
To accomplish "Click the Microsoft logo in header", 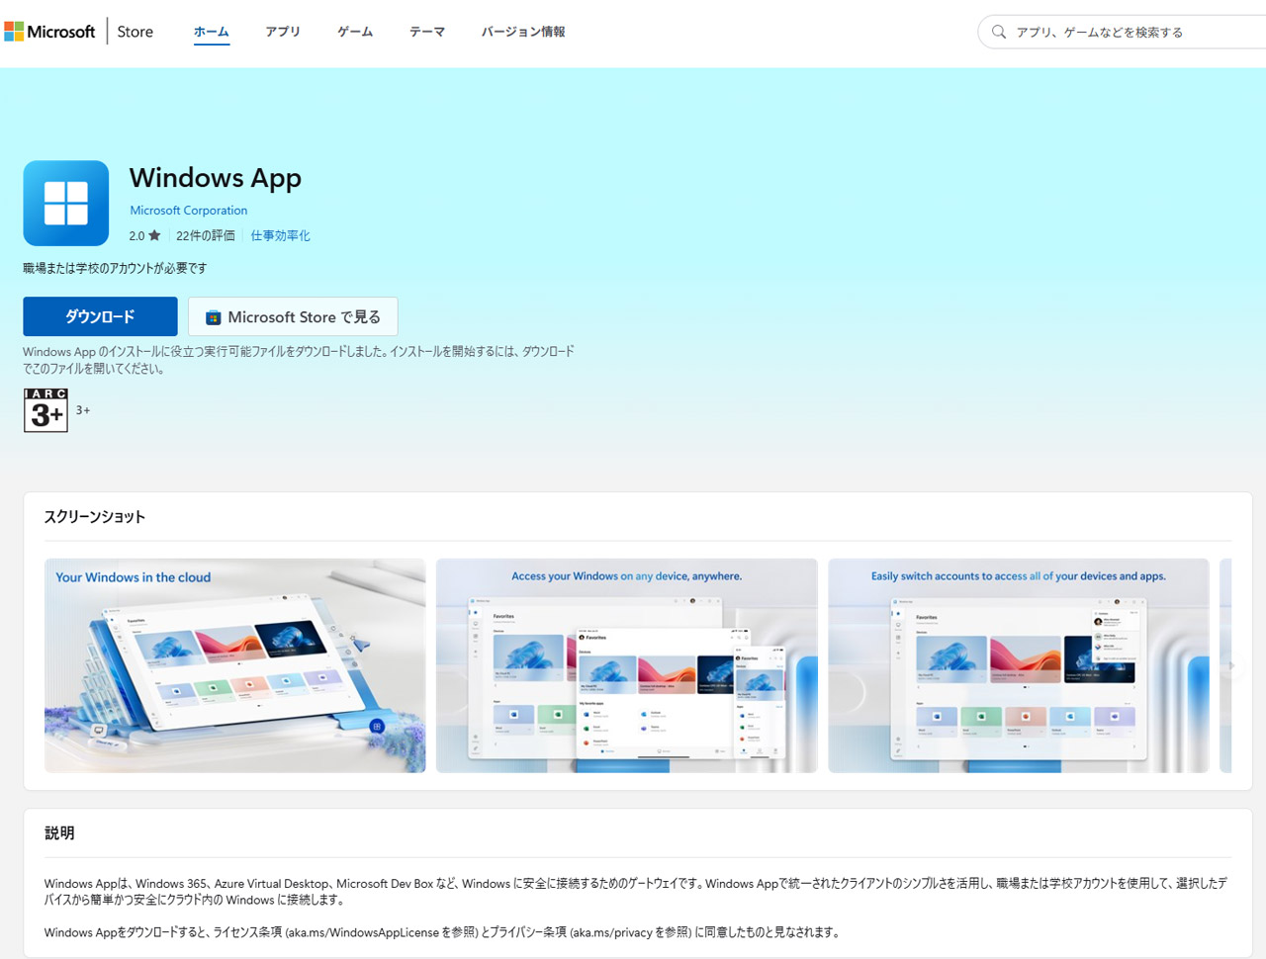I will (50, 32).
